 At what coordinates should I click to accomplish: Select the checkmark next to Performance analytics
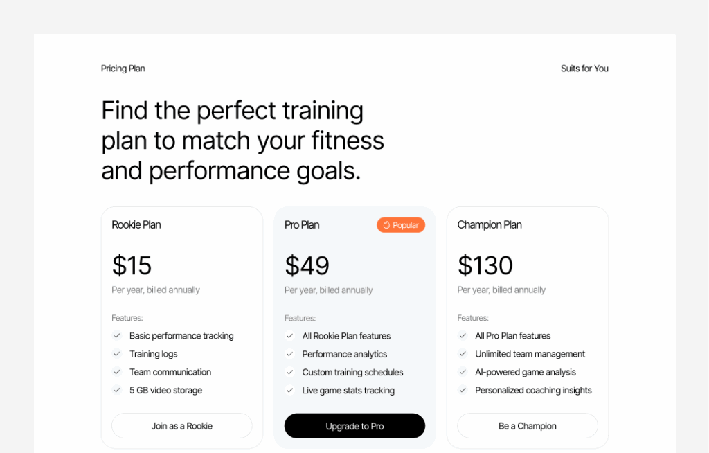coord(289,354)
